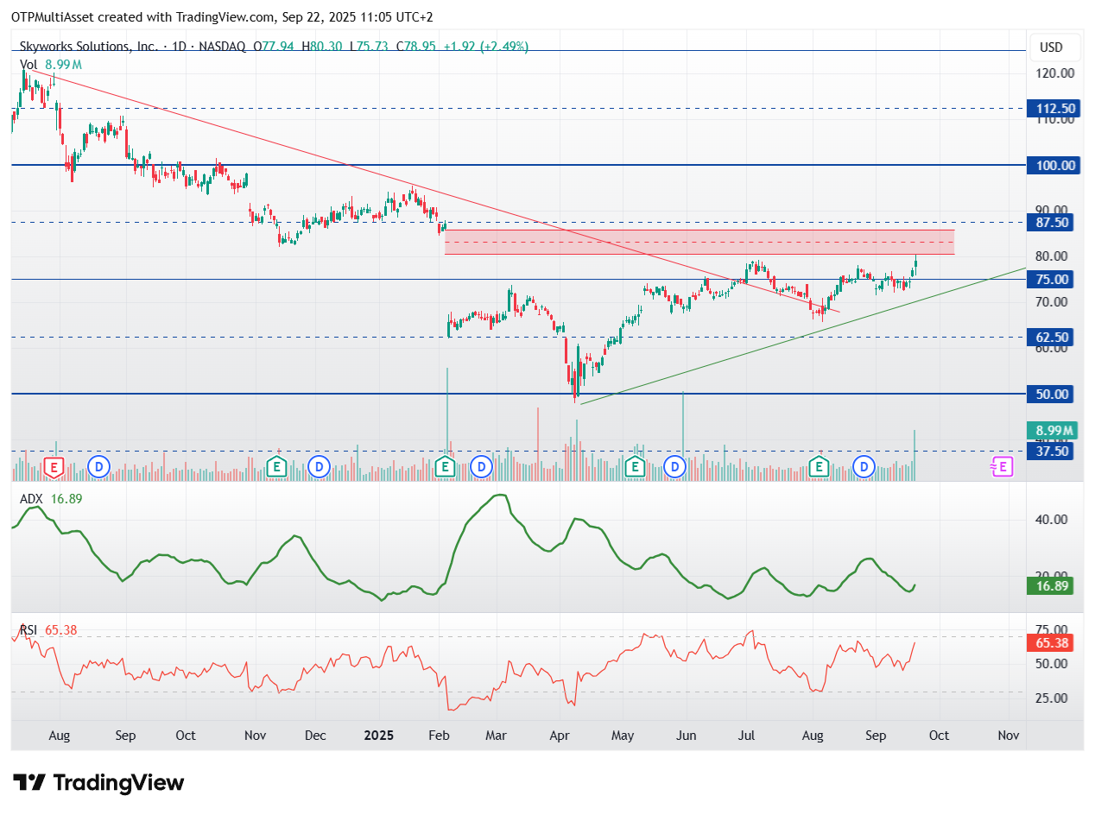The image size is (1095, 815).
Task: Click the 2025 year label on time axis
Action: 378,736
